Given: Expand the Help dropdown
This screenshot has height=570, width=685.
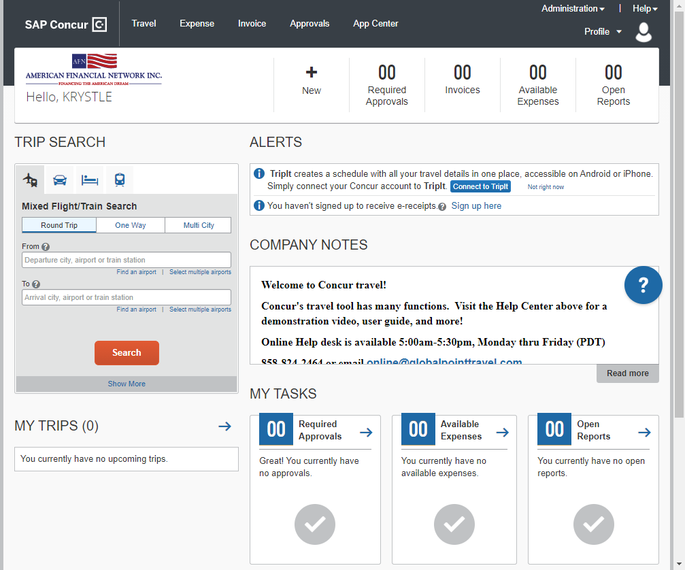Looking at the screenshot, I should [645, 8].
